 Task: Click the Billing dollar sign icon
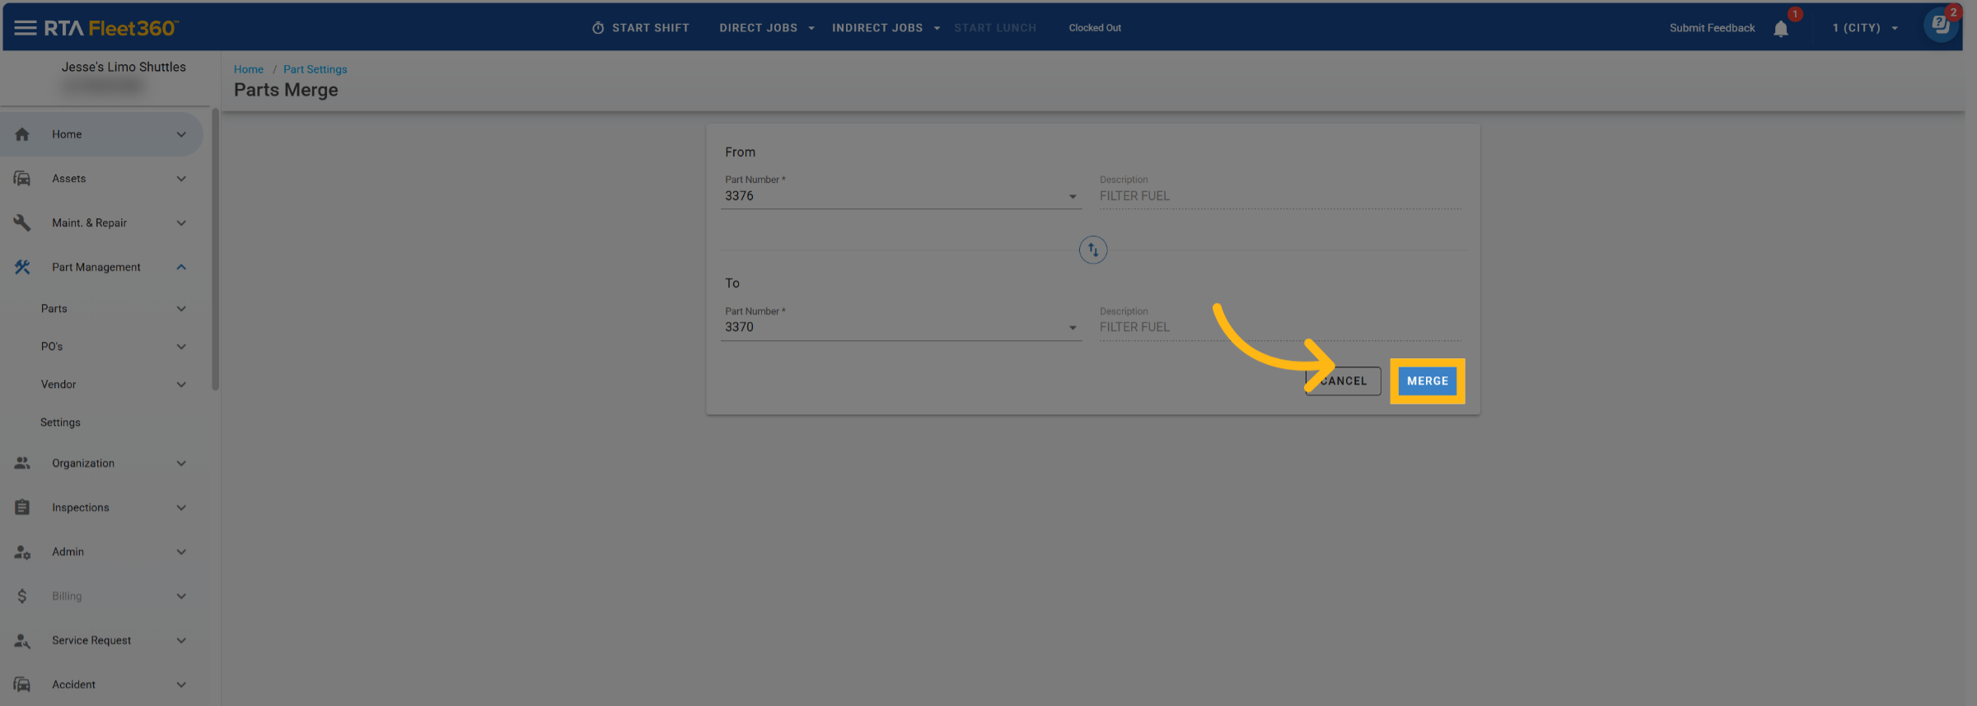[22, 596]
